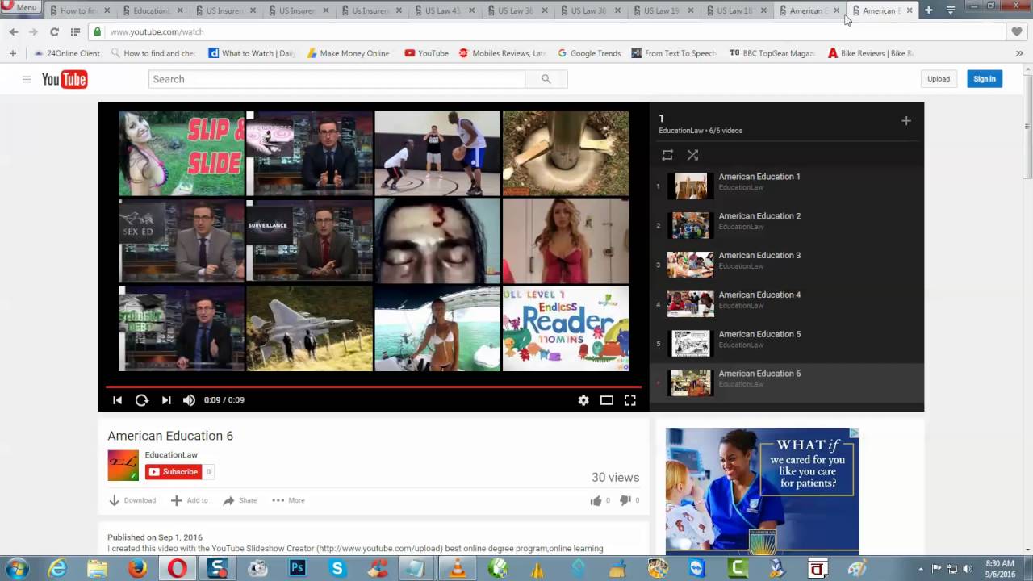The width and height of the screenshot is (1033, 581).
Task: Play American Education 2 from the playlist
Action: coord(787,225)
